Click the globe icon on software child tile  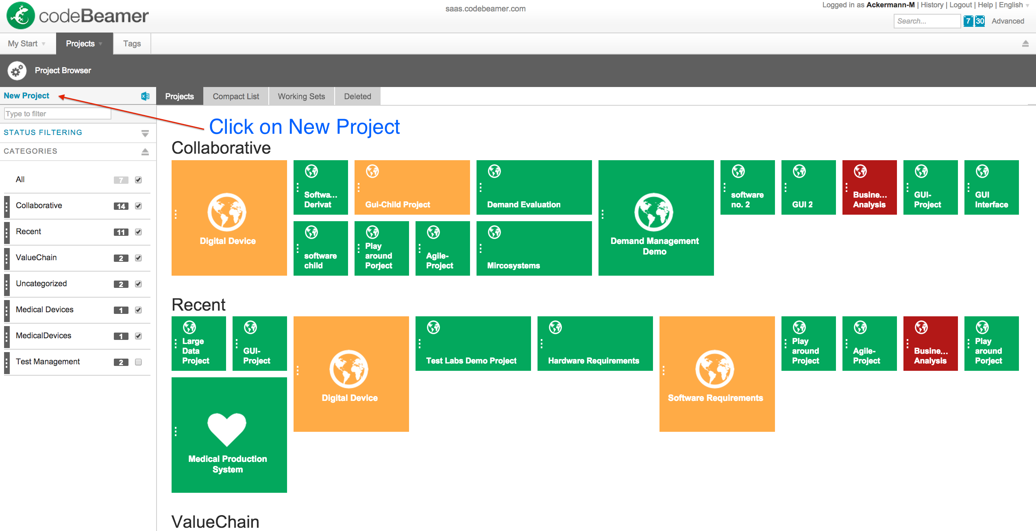(311, 232)
